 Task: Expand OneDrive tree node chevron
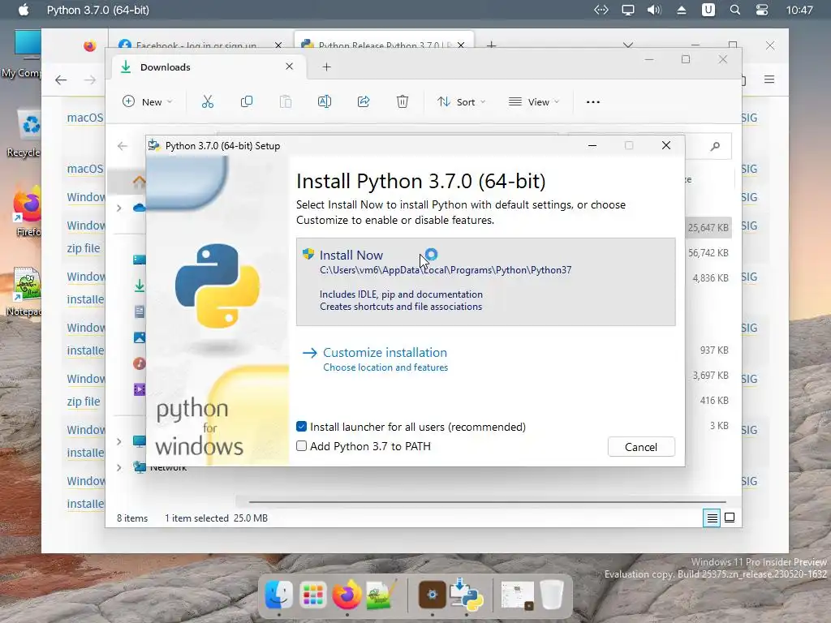[119, 208]
